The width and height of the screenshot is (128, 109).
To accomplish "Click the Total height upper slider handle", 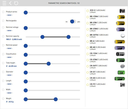I will click(x=48, y=64).
